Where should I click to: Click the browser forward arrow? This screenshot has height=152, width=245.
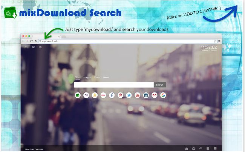27,41
